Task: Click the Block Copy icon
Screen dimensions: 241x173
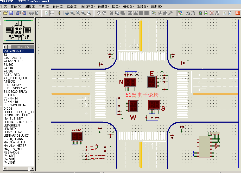Action: (x=130, y=13)
